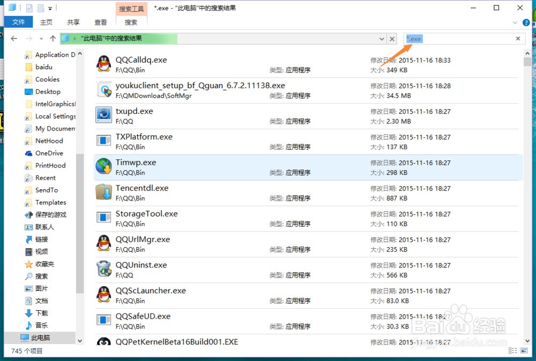This screenshot has height=361, width=536.
Task: Navigate up one folder level with the up arrow
Action: pos(51,38)
